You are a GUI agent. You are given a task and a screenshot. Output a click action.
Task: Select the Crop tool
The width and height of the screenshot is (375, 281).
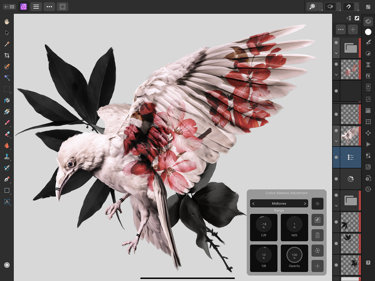pyautogui.click(x=7, y=55)
